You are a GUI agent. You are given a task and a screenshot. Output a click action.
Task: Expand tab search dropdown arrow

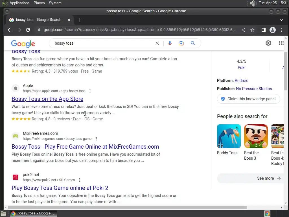tap(281, 20)
